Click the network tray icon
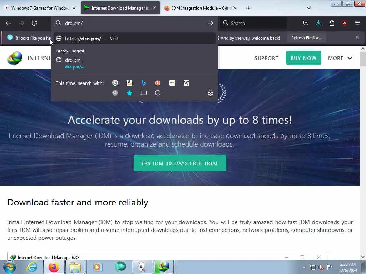Image resolution: width=366 pixels, height=274 pixels. (x=312, y=268)
